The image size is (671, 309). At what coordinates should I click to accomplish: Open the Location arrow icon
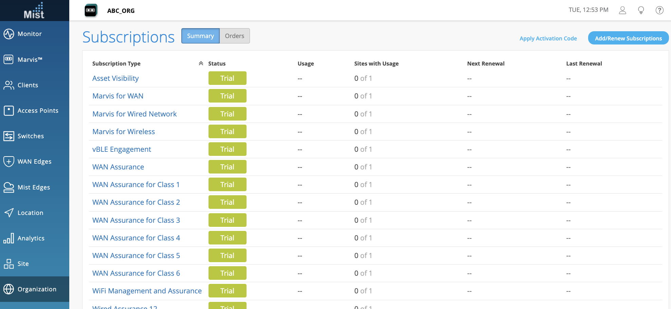click(9, 213)
